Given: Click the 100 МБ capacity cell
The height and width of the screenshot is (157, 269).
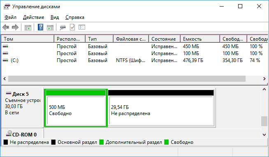Looking at the screenshot, I should tap(191, 53).
